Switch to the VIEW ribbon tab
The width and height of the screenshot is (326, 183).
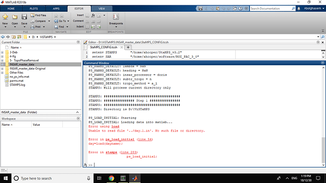point(102,9)
